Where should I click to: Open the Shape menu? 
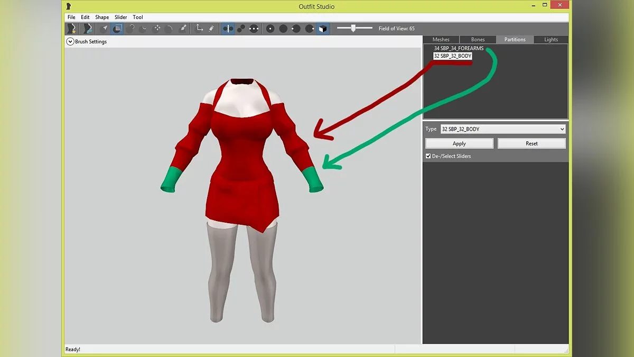pyautogui.click(x=102, y=17)
